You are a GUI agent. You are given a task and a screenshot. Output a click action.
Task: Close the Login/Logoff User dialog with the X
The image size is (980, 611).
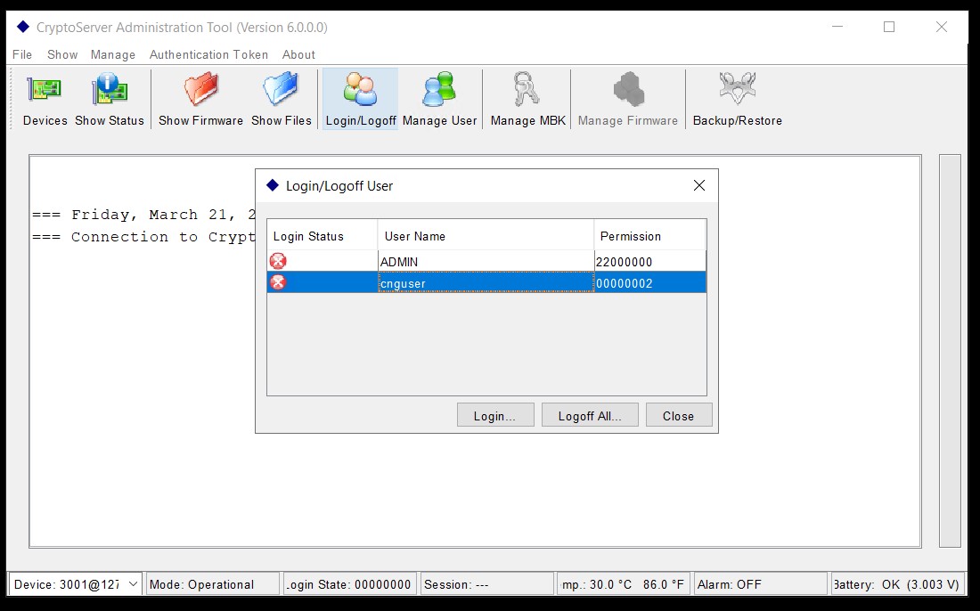[x=699, y=185]
